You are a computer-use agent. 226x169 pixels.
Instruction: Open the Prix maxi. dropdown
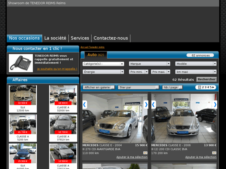[x=160, y=72]
